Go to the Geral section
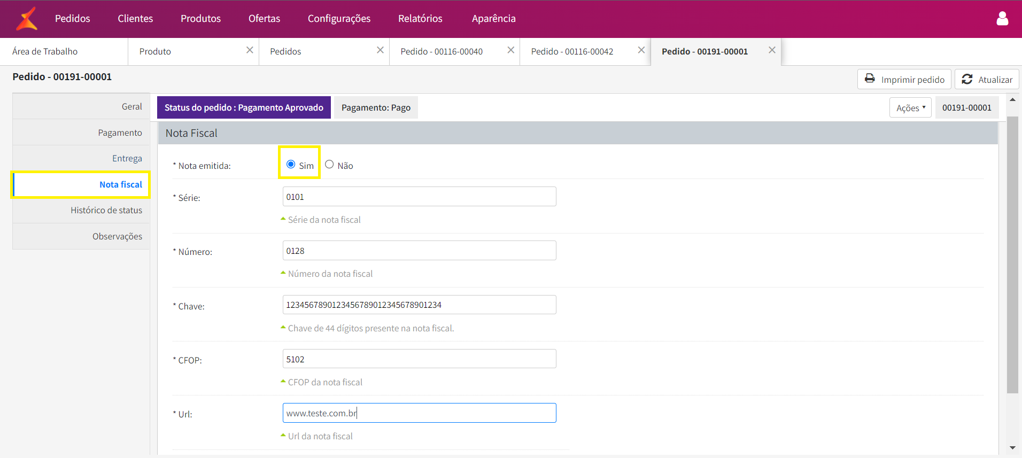1022x458 pixels. [x=81, y=106]
